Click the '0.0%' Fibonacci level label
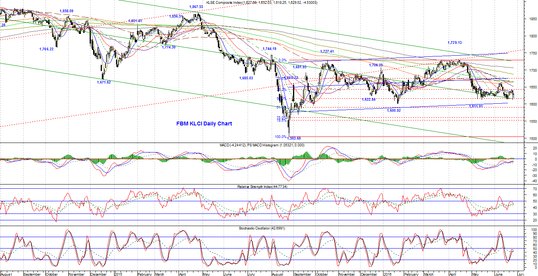The height and width of the screenshot is (276, 538). tap(282, 60)
